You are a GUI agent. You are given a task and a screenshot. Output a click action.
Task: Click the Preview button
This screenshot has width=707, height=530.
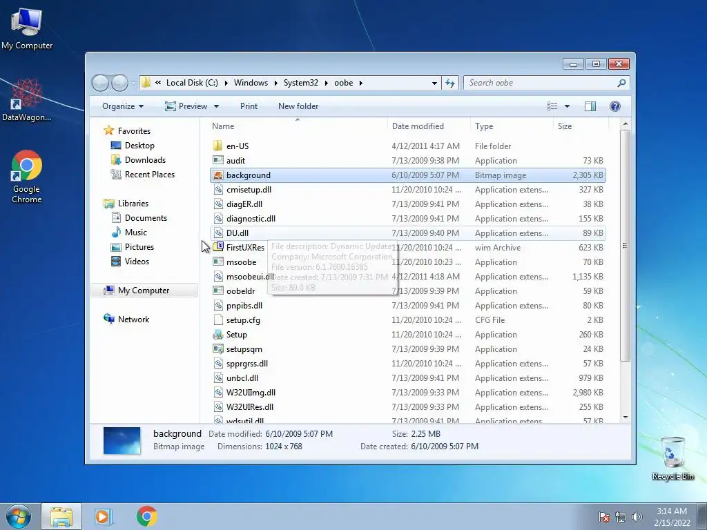pyautogui.click(x=186, y=106)
